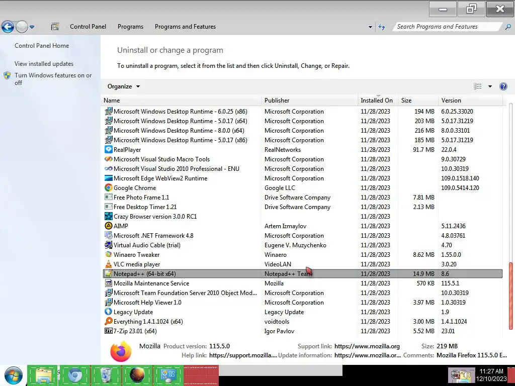The width and height of the screenshot is (515, 386).
Task: Click the VLC media player cone icon
Action: pos(109,264)
